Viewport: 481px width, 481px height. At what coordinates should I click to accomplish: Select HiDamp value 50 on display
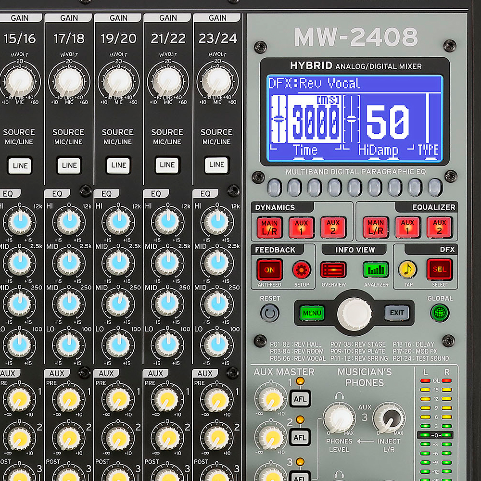(x=387, y=121)
